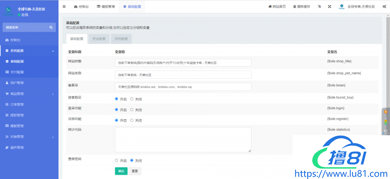
Task: Click the green 确定 submit button
Action: pyautogui.click(x=121, y=171)
